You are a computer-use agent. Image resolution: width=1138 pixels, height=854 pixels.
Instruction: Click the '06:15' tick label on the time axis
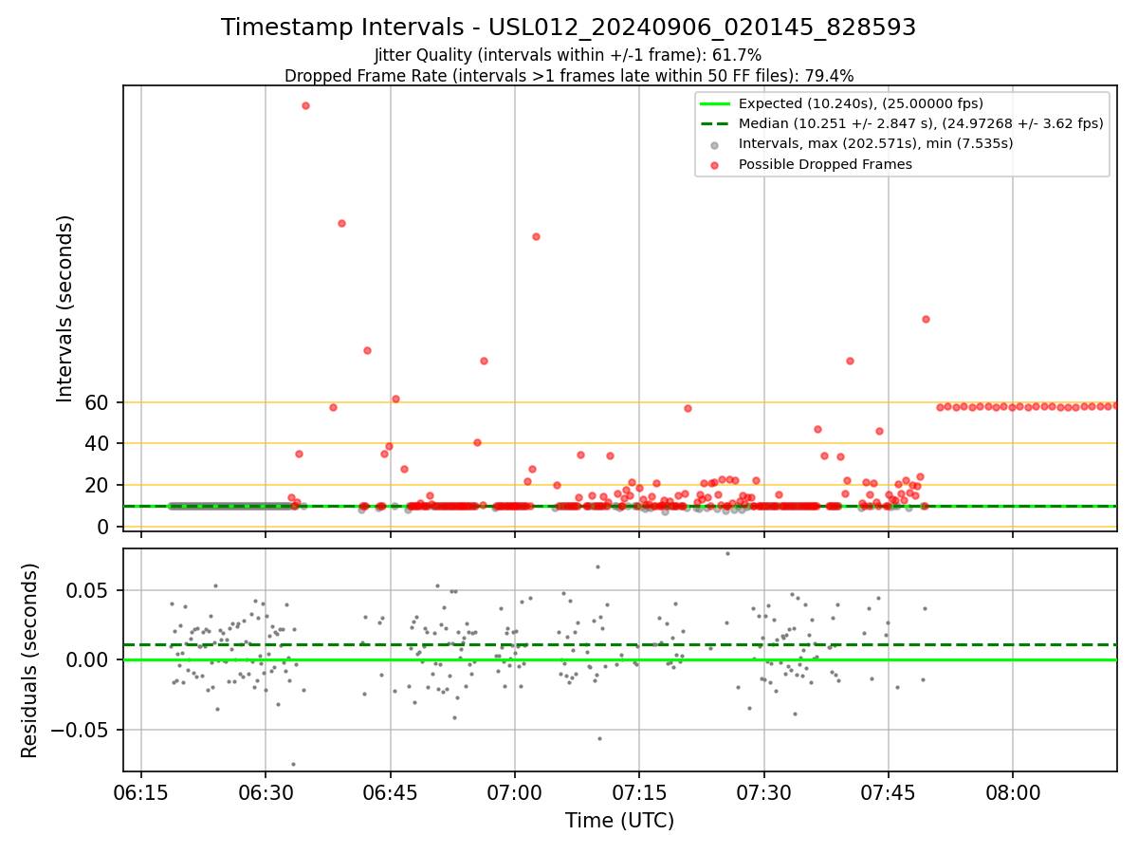pos(141,791)
